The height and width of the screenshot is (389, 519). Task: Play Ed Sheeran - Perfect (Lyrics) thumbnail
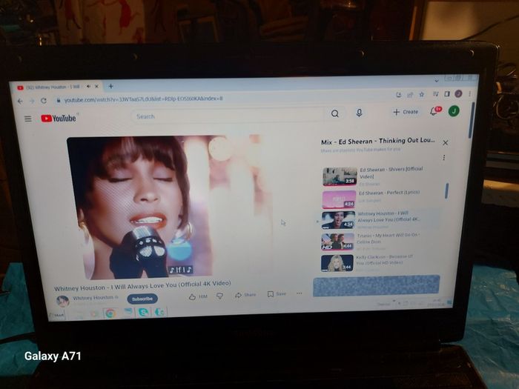[x=339, y=199]
